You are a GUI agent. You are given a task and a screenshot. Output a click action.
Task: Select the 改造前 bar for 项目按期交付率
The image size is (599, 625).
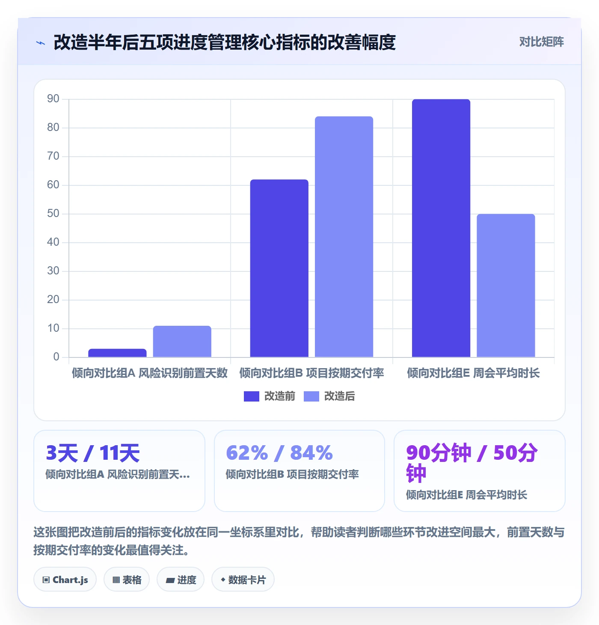[279, 268]
